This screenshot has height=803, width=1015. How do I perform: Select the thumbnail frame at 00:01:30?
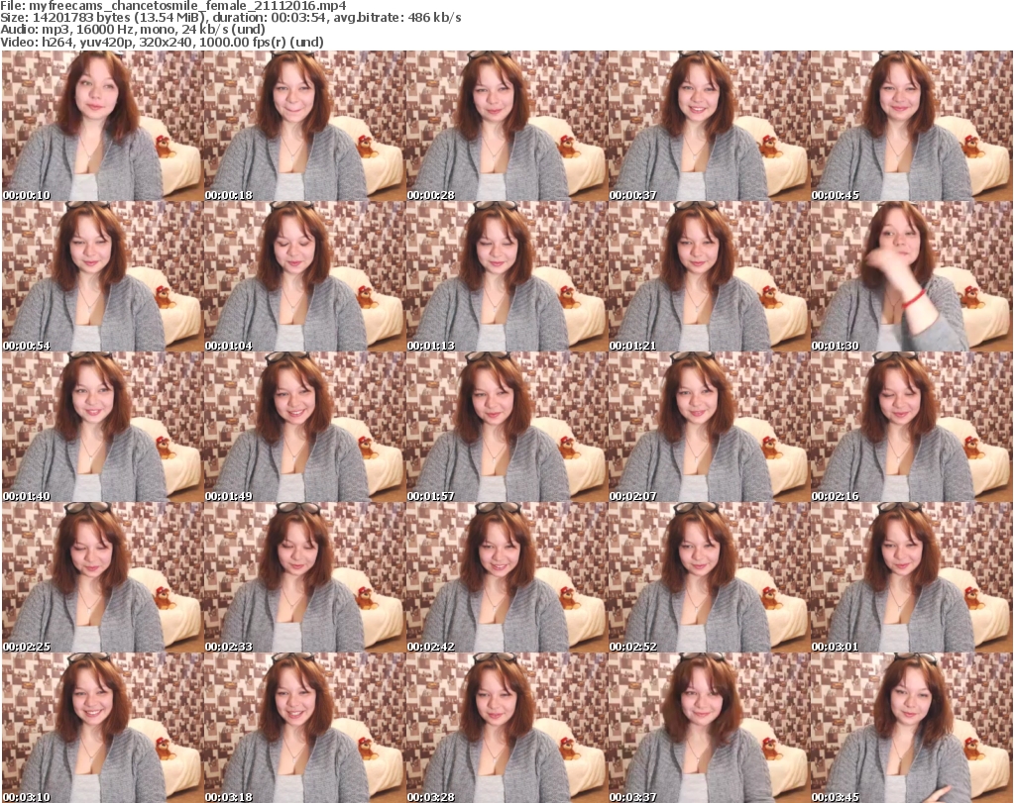click(x=911, y=276)
